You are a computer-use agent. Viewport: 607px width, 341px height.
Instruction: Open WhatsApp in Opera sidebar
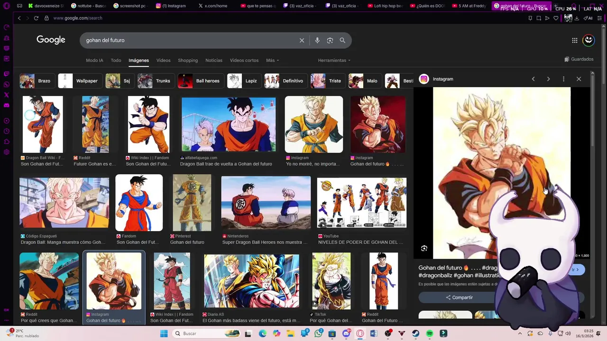point(7,85)
